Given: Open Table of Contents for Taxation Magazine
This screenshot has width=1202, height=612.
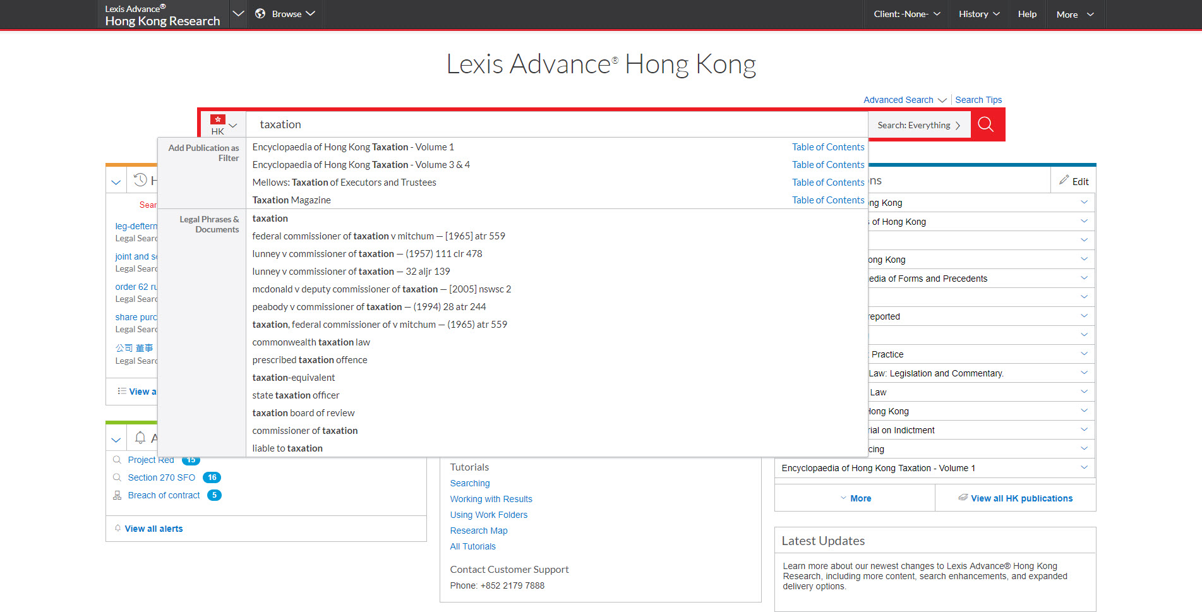Looking at the screenshot, I should click(828, 200).
